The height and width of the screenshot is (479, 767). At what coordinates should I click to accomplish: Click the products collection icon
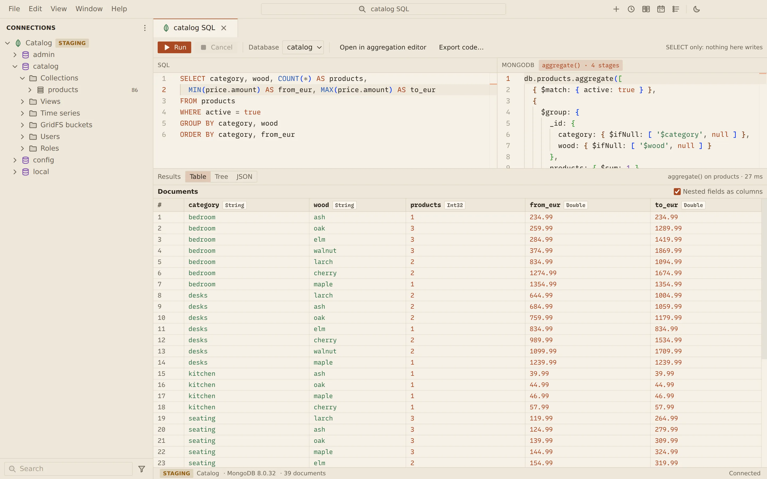pyautogui.click(x=40, y=90)
